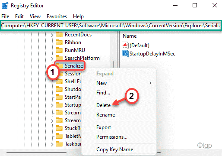
Task: Click Copy Key Name entry
Action: pyautogui.click(x=115, y=149)
